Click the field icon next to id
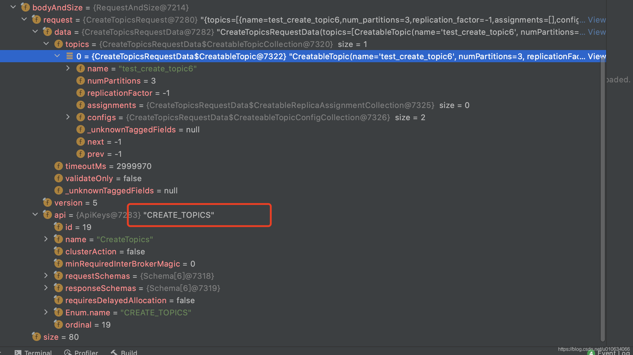Viewport: 633px width, 355px height. coord(58,227)
